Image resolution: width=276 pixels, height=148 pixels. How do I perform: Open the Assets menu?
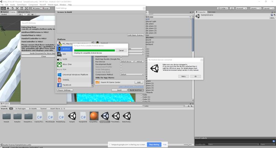tap(12, 5)
